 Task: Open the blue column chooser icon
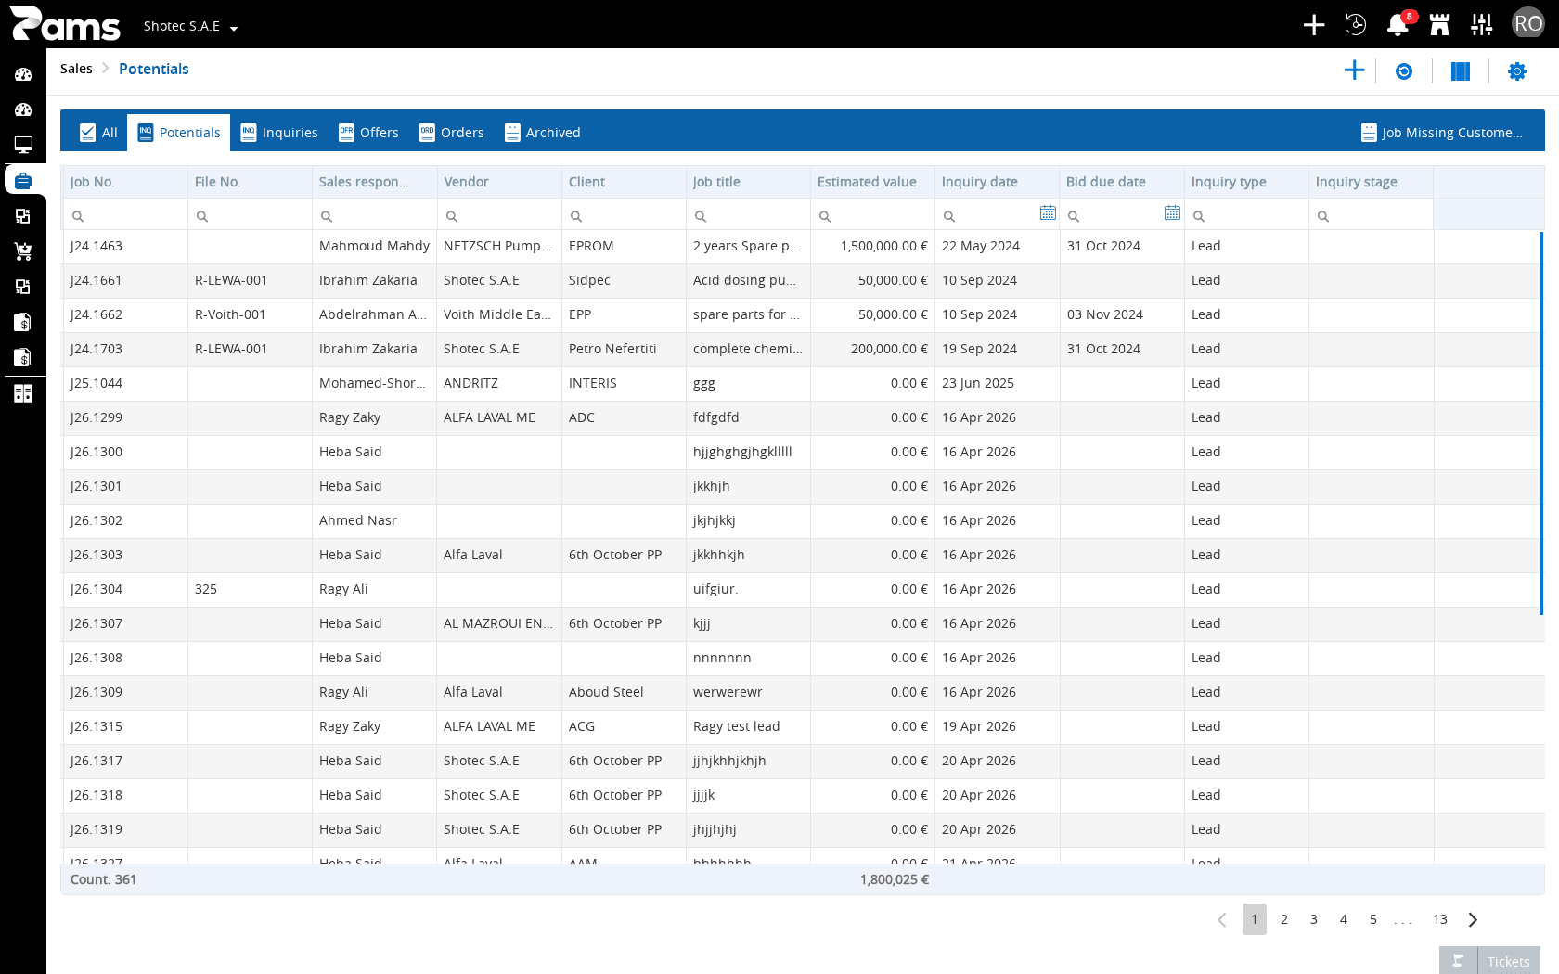(1461, 71)
